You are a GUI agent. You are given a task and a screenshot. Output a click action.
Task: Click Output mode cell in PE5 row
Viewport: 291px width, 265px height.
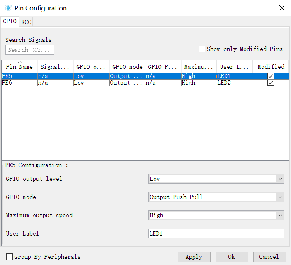pyautogui.click(x=127, y=76)
